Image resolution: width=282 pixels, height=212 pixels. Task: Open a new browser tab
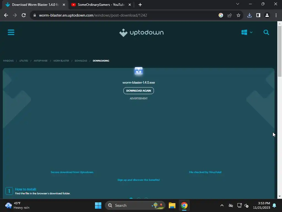[140, 5]
